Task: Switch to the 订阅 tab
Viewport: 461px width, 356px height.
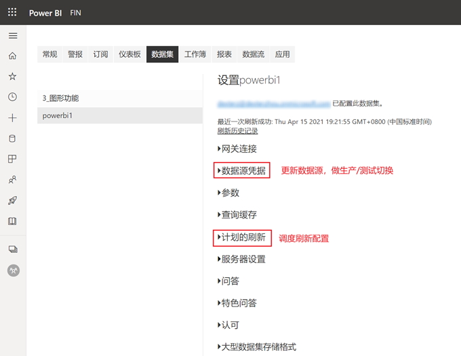Action: pos(100,54)
